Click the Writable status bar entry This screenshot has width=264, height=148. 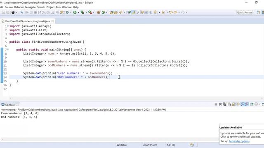[122, 145]
